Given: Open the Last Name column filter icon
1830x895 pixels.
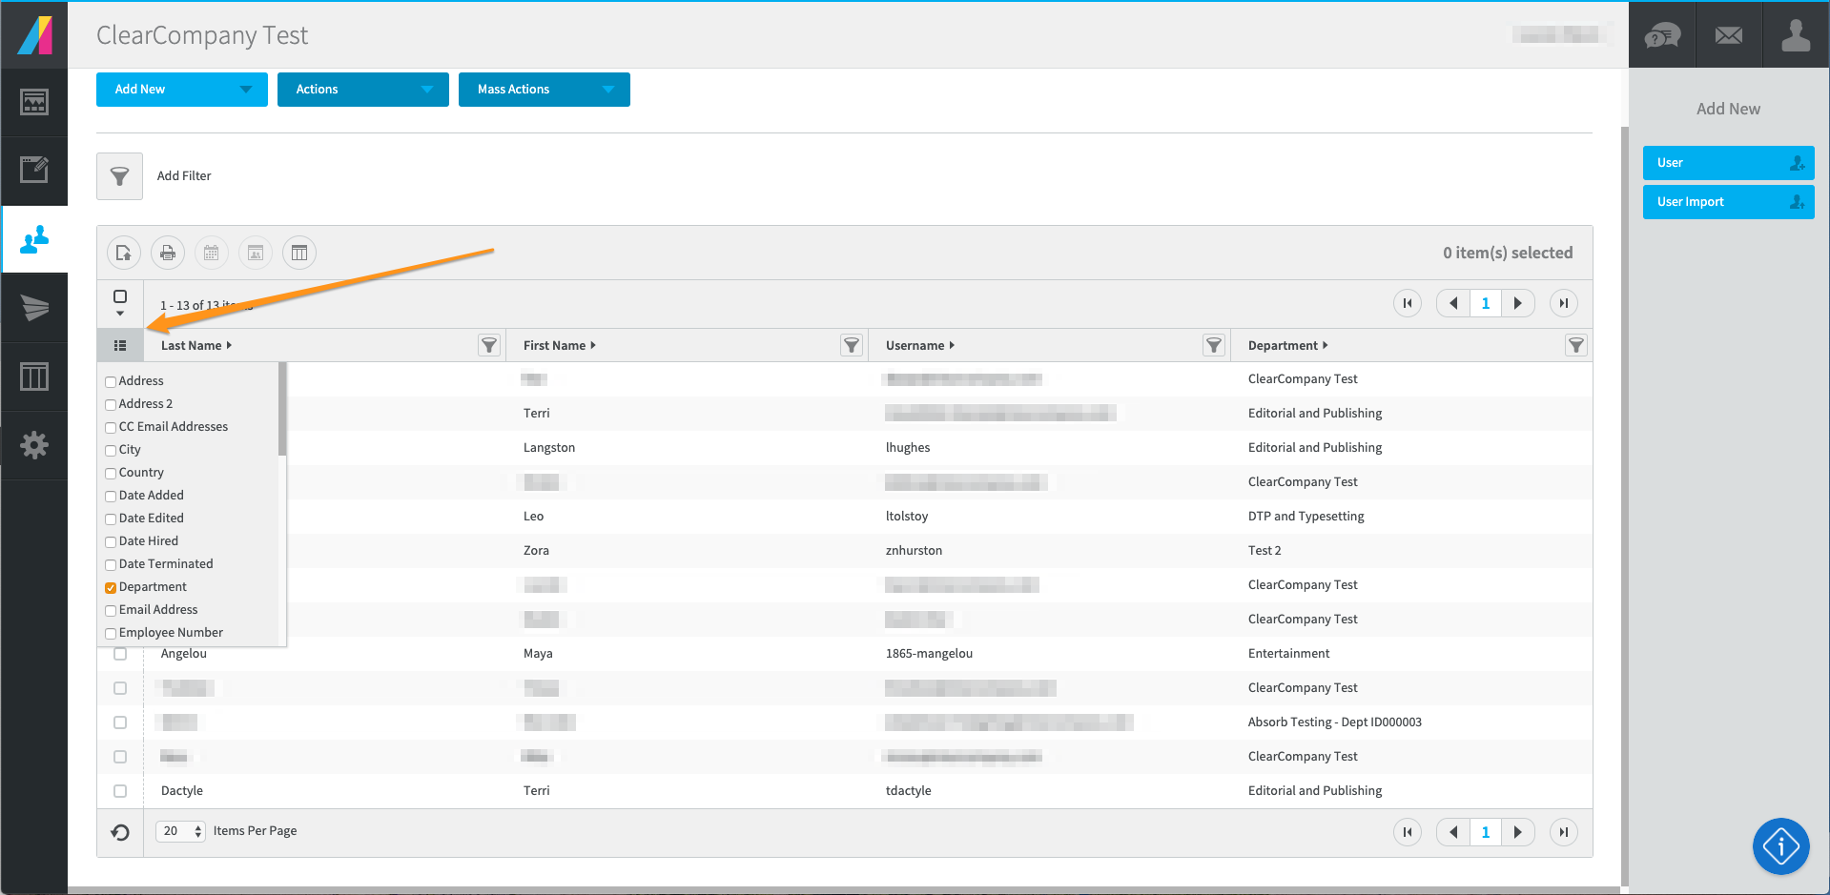Looking at the screenshot, I should coord(489,345).
